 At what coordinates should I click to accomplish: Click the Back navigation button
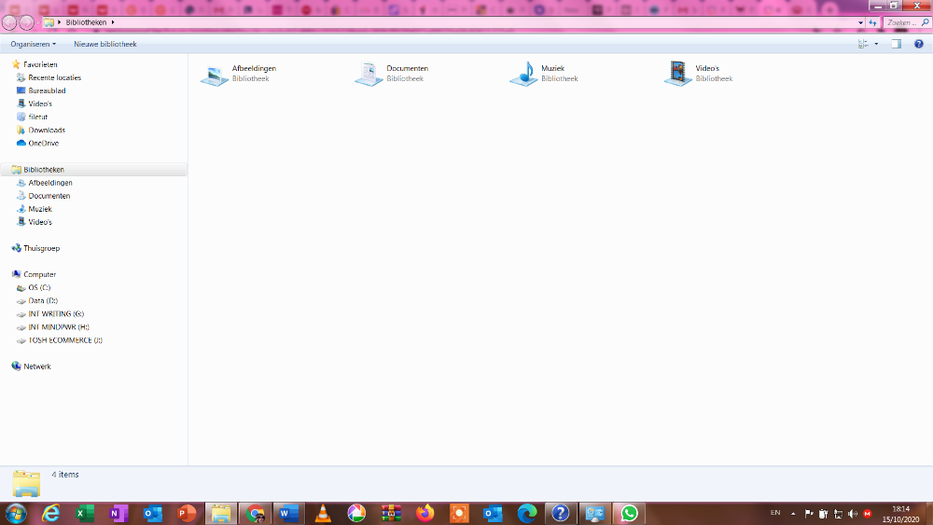point(10,22)
